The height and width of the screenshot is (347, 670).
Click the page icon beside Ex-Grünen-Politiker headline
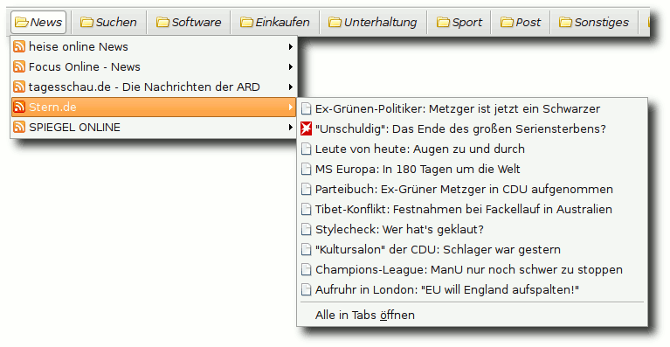[307, 108]
